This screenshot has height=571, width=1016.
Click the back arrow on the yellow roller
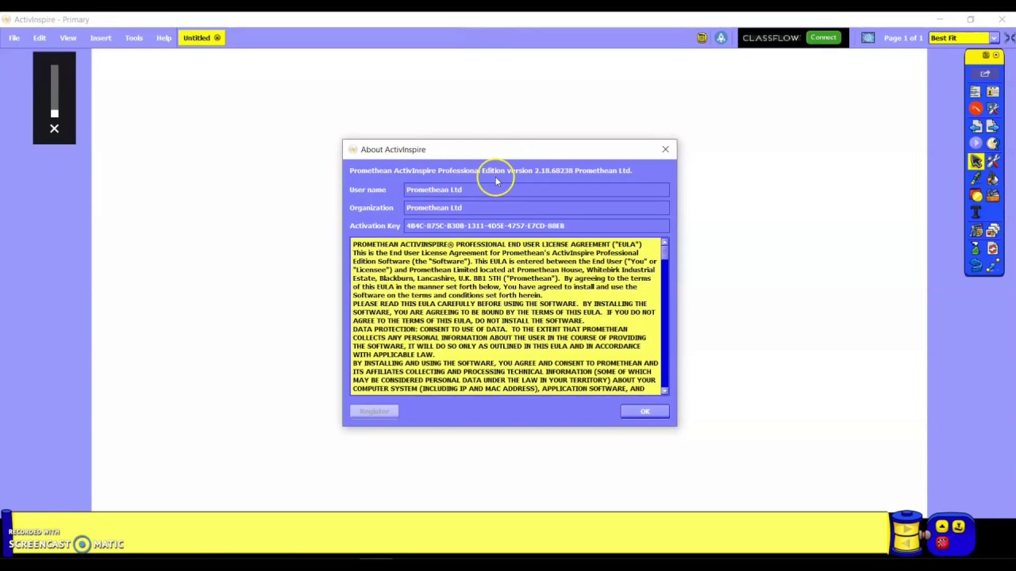[x=906, y=543]
